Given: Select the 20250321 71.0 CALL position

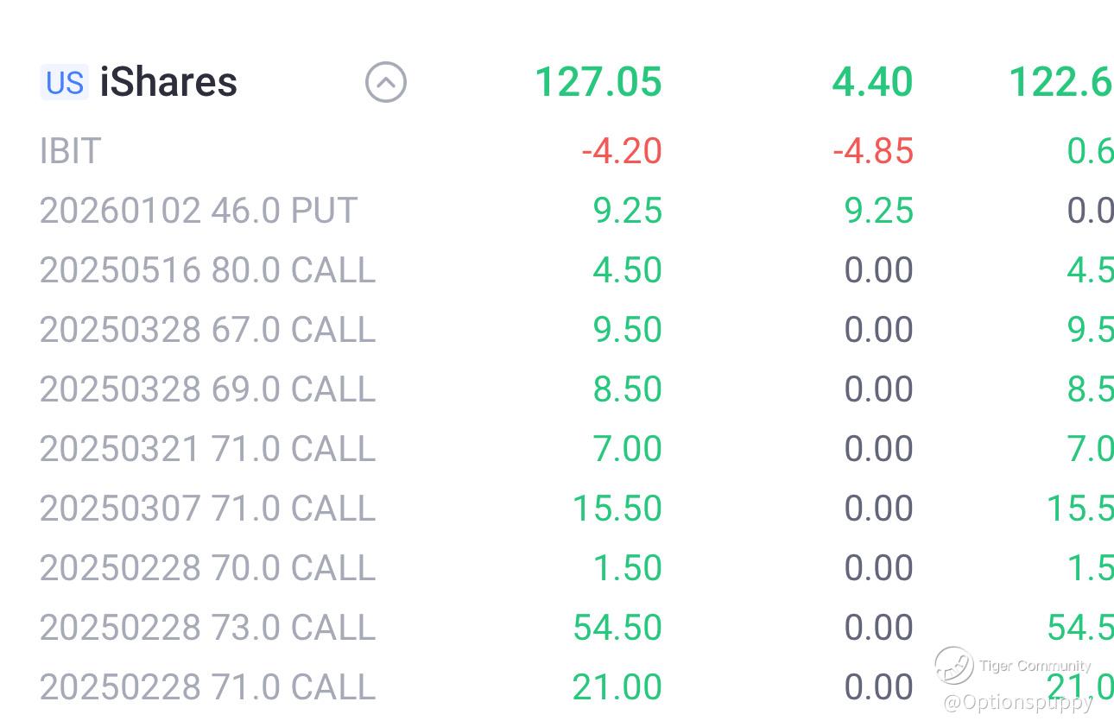Looking at the screenshot, I should pos(207,449).
